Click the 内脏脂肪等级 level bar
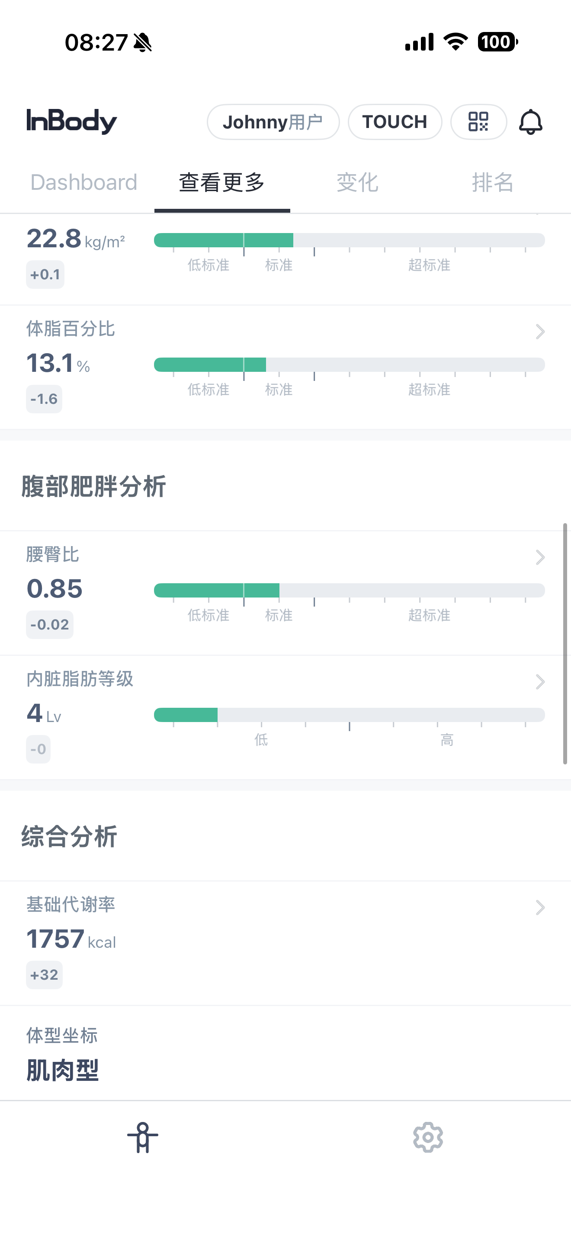Image resolution: width=571 pixels, height=1240 pixels. pyautogui.click(x=349, y=715)
